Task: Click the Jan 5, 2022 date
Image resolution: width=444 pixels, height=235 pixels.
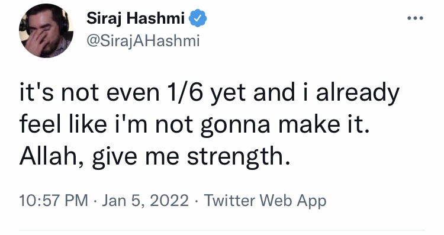Action: 144,200
